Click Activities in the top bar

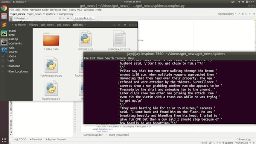(x=6, y=2)
